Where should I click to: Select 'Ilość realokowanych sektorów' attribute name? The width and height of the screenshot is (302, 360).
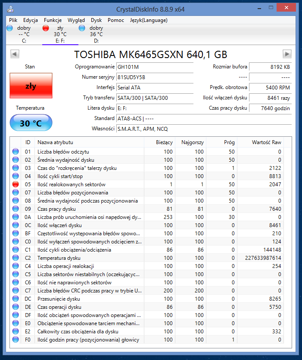point(72,185)
